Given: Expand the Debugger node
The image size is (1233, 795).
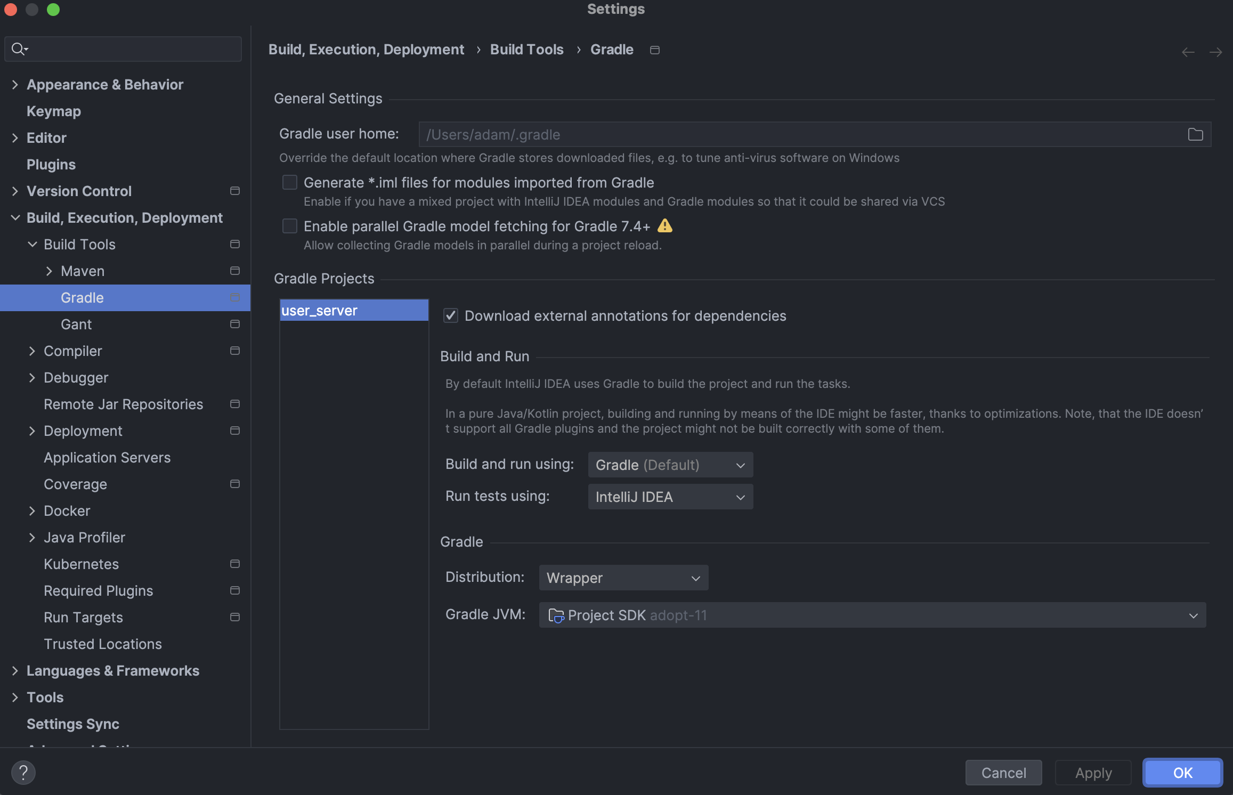Looking at the screenshot, I should tap(32, 377).
